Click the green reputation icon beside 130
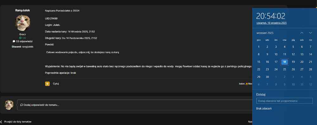This screenshot has height=125, width=317. point(20,38)
